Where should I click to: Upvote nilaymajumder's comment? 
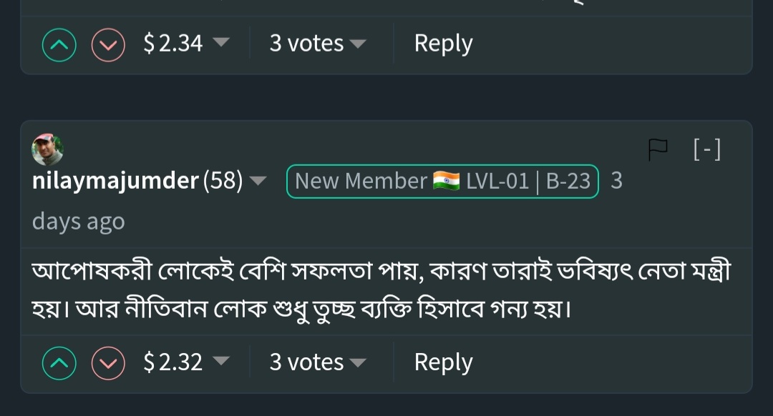pyautogui.click(x=59, y=363)
